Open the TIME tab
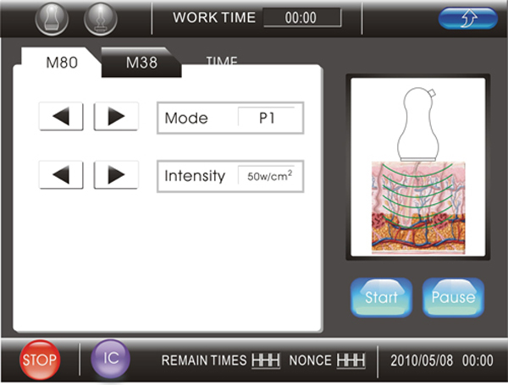 [222, 61]
